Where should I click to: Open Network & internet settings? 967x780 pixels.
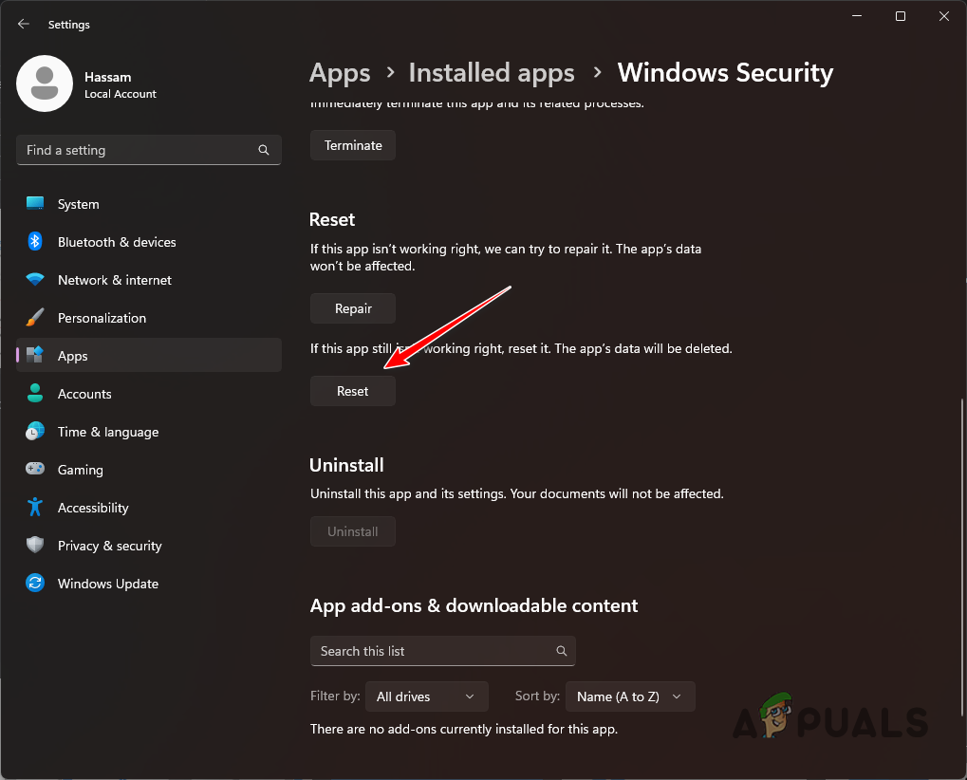[114, 280]
